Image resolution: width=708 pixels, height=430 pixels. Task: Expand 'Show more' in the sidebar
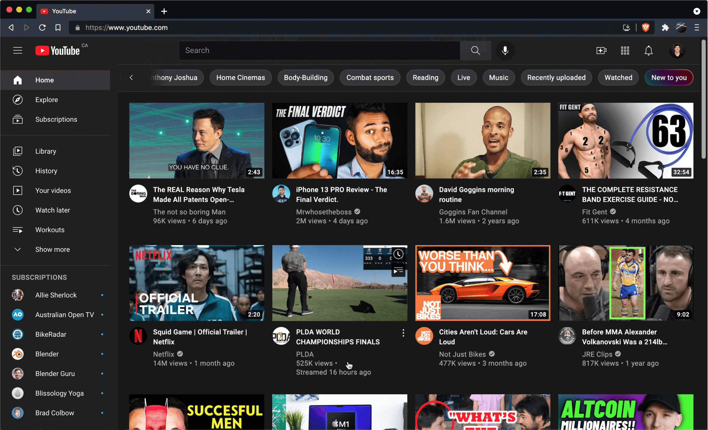click(52, 249)
